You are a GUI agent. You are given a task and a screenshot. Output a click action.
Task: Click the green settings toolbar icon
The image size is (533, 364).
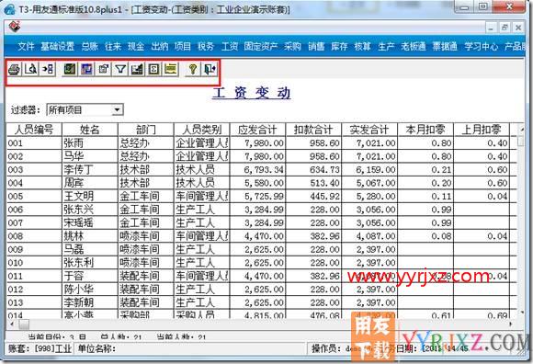coord(70,69)
